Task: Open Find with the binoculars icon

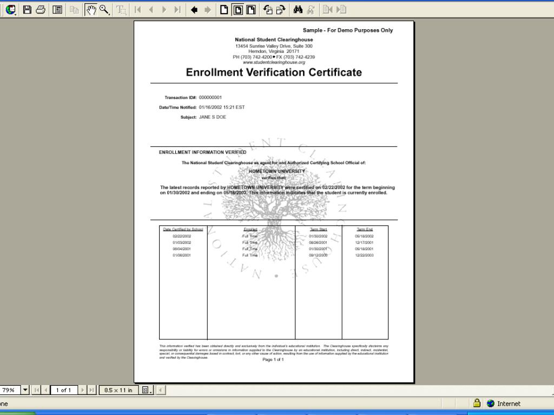Action: coord(298,10)
